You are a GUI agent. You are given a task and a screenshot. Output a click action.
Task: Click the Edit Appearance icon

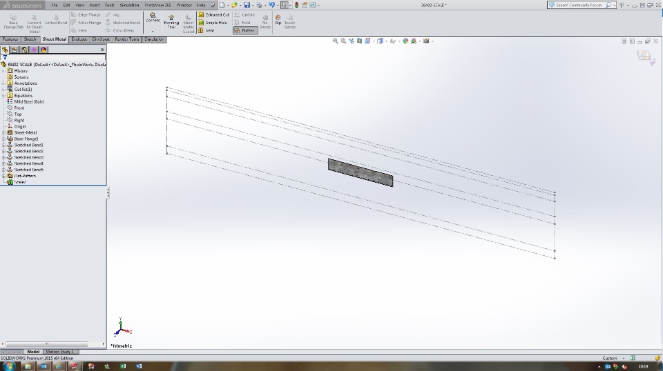tap(405, 41)
